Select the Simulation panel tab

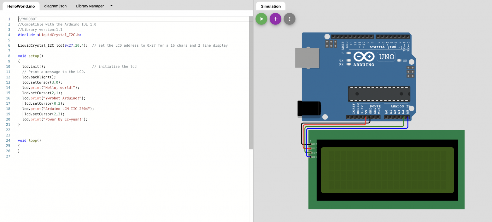271,6
